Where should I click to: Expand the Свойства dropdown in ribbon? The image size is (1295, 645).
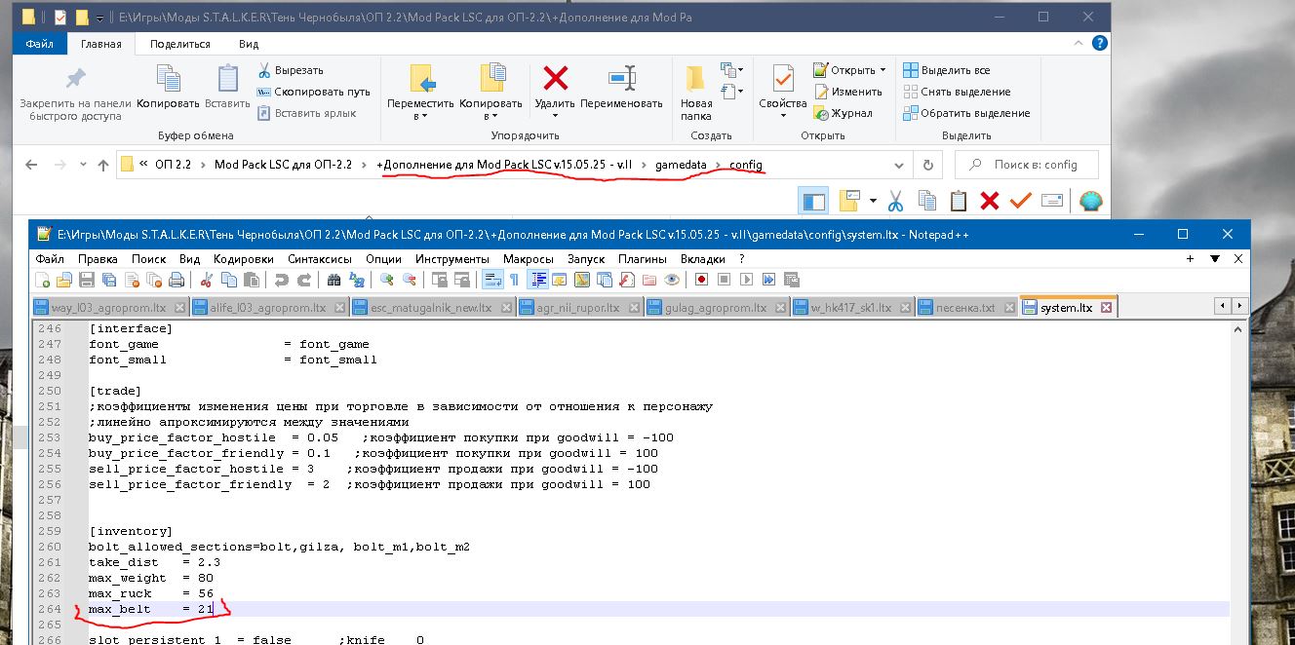tap(783, 116)
